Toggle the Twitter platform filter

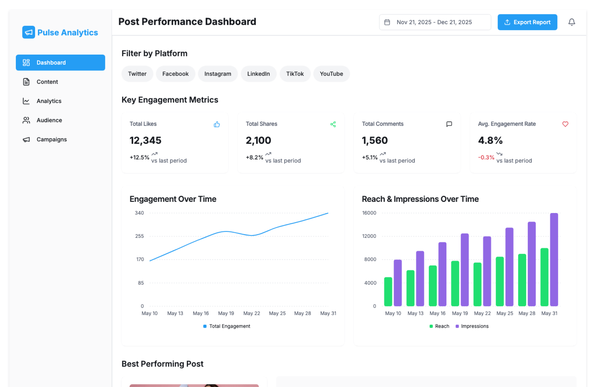point(137,74)
